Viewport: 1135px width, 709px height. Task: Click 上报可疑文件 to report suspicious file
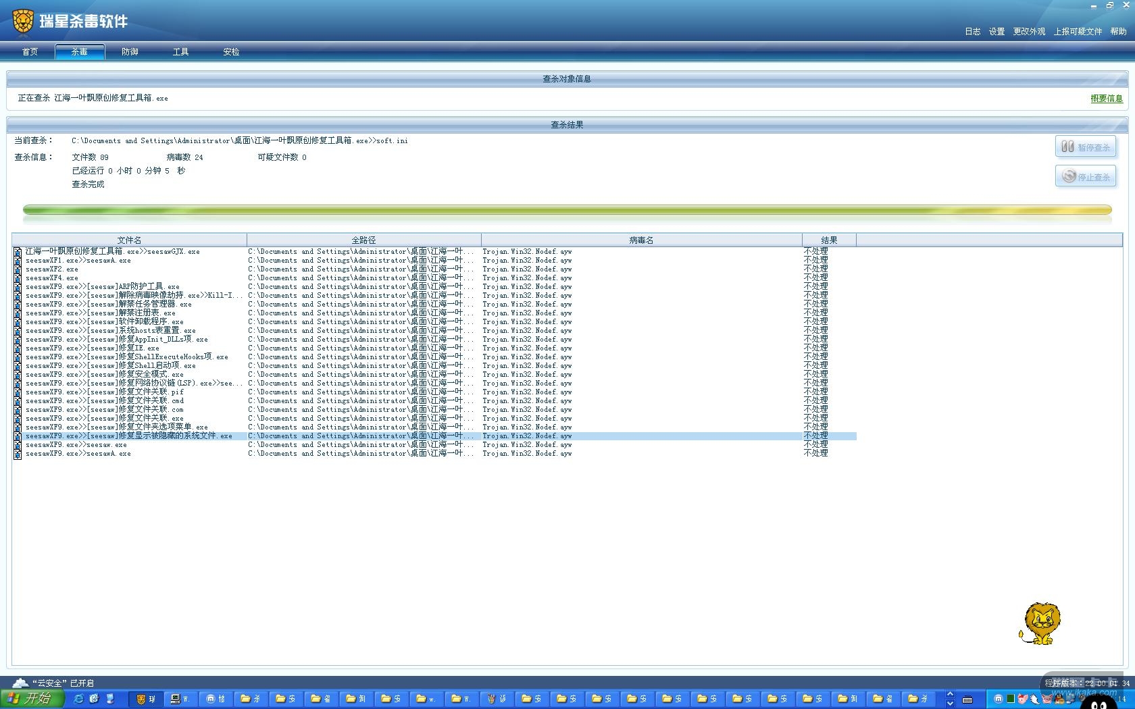1078,32
